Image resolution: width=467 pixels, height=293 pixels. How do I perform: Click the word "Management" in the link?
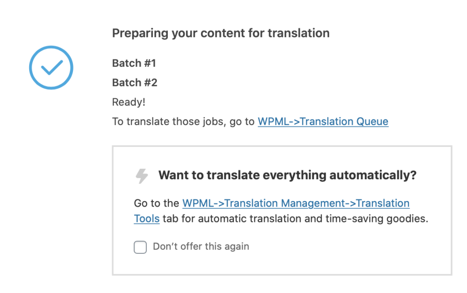coord(313,203)
